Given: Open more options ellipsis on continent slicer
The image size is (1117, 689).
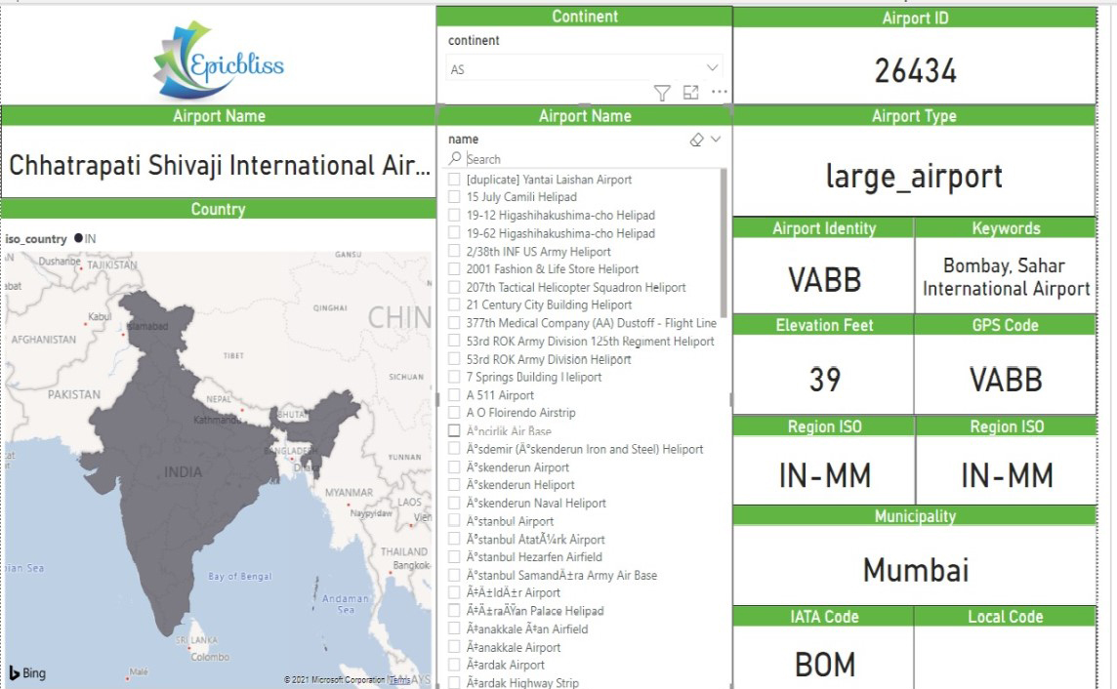Looking at the screenshot, I should click(x=720, y=93).
